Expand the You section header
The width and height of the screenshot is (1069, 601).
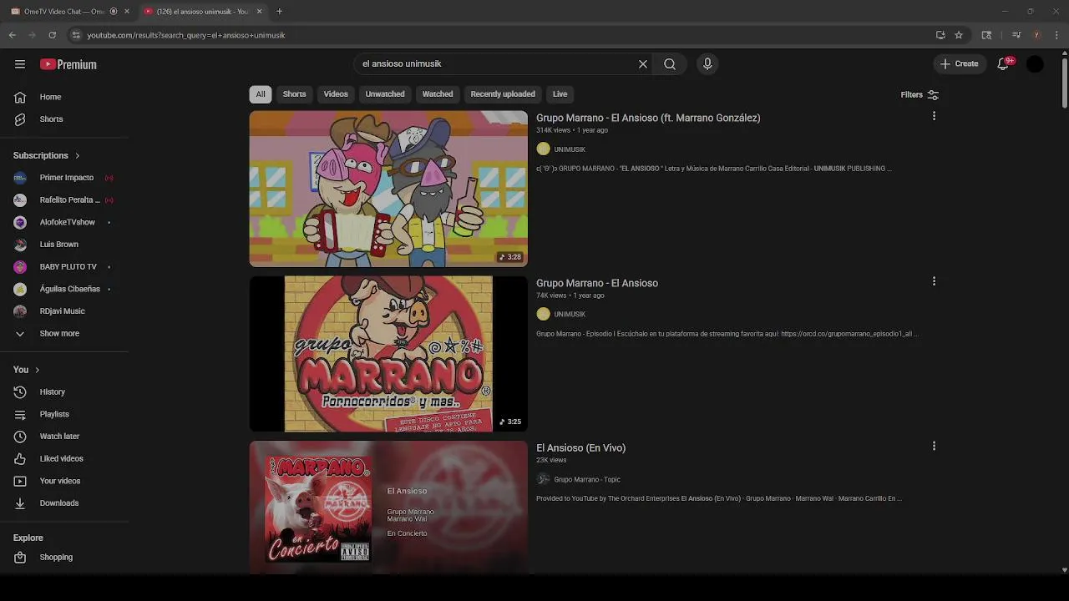coord(26,370)
